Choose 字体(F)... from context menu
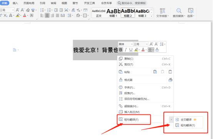The width and height of the screenshot is (213, 139). coord(145,88)
